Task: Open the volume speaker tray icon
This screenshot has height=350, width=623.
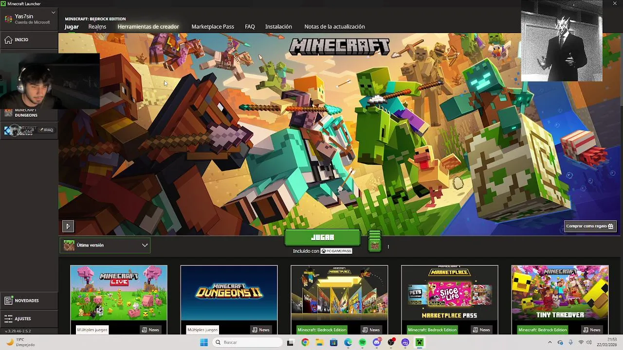Action: click(x=589, y=342)
